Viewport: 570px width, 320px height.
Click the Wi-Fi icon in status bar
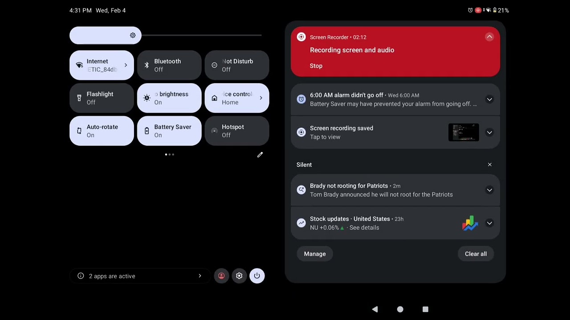click(x=488, y=10)
